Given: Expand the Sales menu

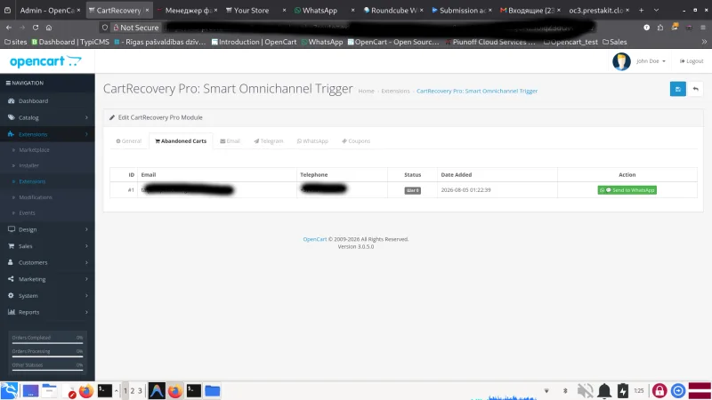Looking at the screenshot, I should [47, 246].
